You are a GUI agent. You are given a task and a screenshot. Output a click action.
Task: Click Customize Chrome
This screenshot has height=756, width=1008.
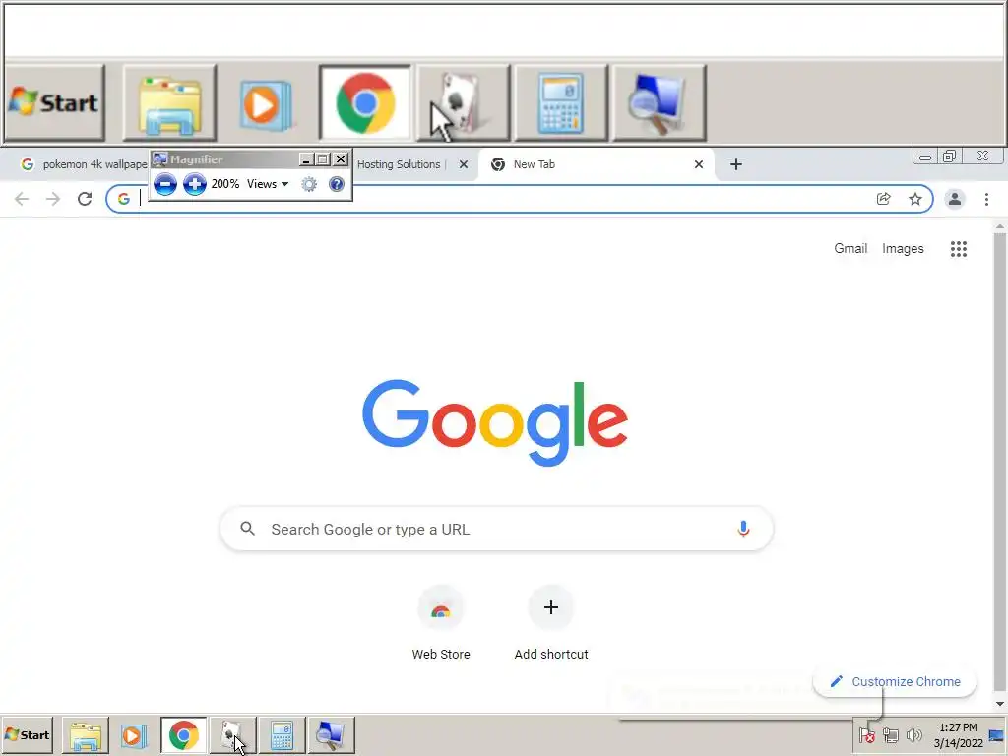click(895, 681)
